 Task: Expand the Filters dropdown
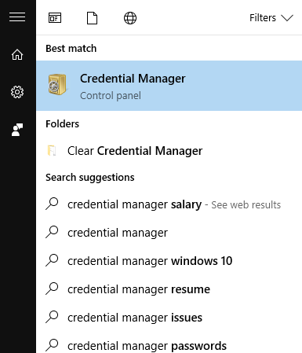[x=271, y=18]
